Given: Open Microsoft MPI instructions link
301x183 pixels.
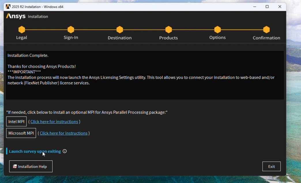Looking at the screenshot, I should (63, 133).
